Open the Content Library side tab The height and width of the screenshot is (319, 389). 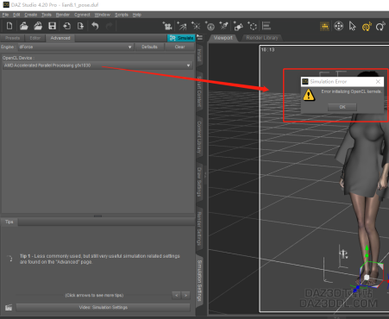199,137
